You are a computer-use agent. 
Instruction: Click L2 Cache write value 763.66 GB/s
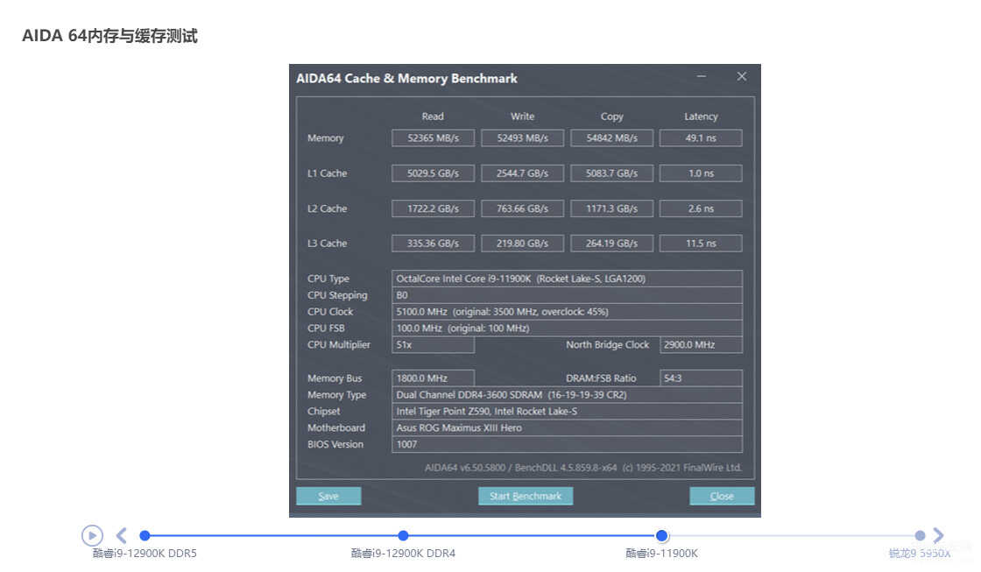pyautogui.click(x=522, y=208)
